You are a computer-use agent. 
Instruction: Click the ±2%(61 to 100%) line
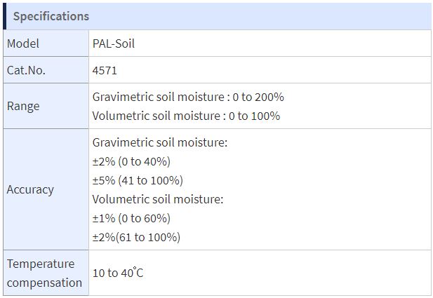136,237
